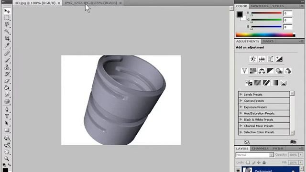Add an Exposure adjustment
Image resolution: width=306 pixels, height=172 pixels.
279,59
